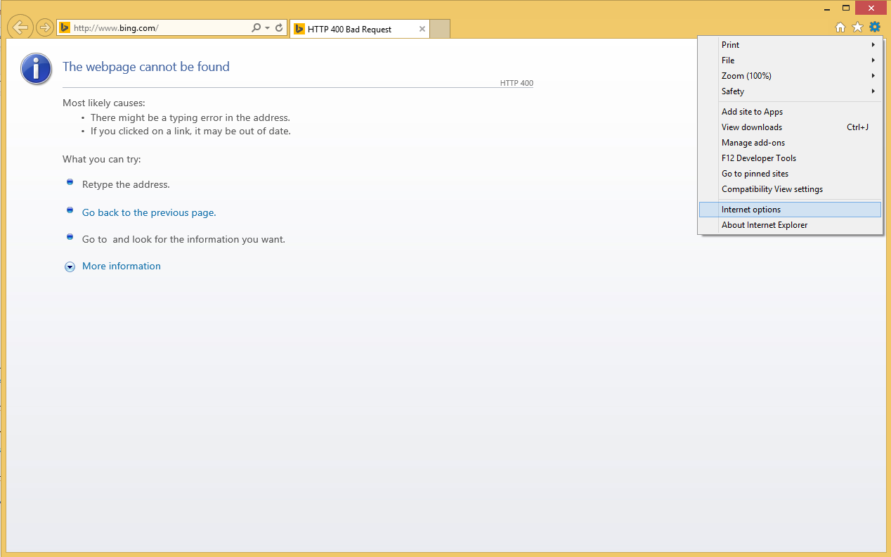
Task: Open Favorites star icon
Action: coord(857,27)
